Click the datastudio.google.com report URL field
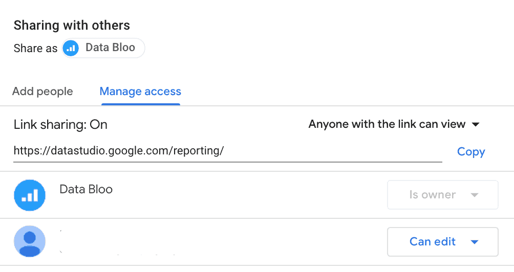 [227, 151]
